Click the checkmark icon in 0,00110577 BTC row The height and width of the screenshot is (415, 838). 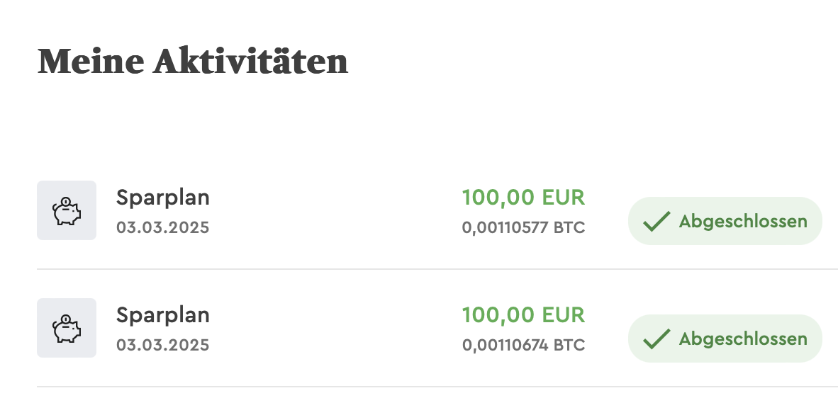pyautogui.click(x=657, y=222)
